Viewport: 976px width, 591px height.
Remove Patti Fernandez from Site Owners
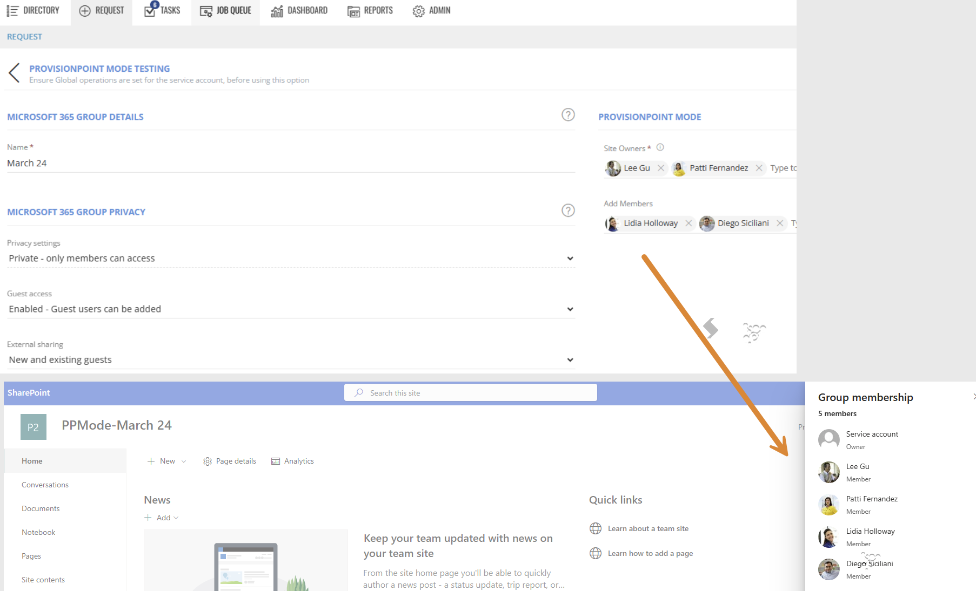click(x=759, y=168)
